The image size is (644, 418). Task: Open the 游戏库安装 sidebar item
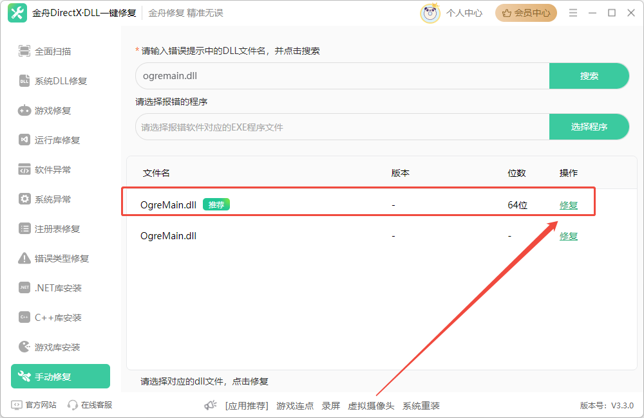tap(50, 347)
